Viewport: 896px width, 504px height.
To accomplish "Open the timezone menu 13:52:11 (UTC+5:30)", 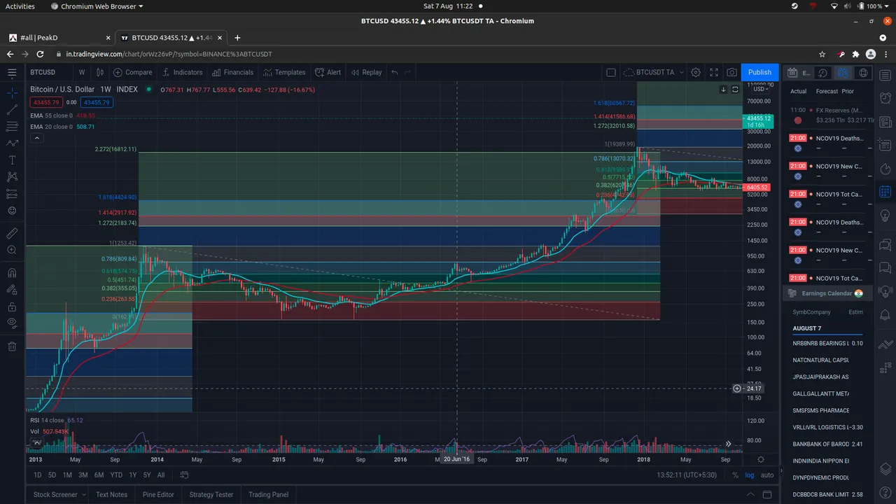I will [x=685, y=475].
